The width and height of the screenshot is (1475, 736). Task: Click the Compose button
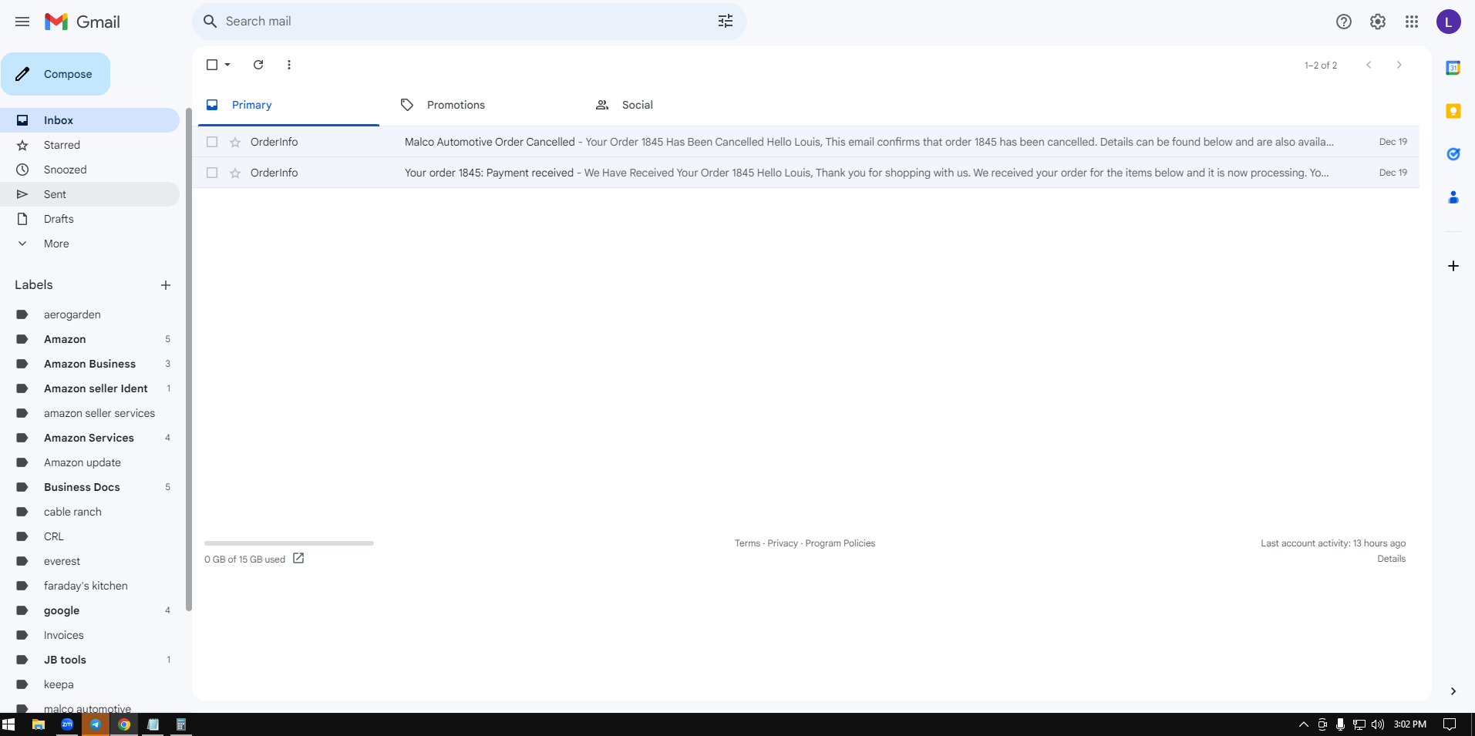click(56, 74)
